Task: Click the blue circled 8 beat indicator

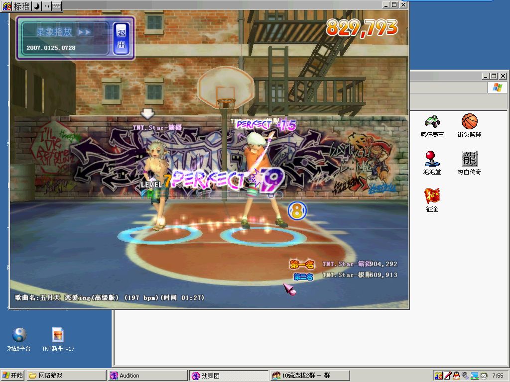Action: coord(297,211)
